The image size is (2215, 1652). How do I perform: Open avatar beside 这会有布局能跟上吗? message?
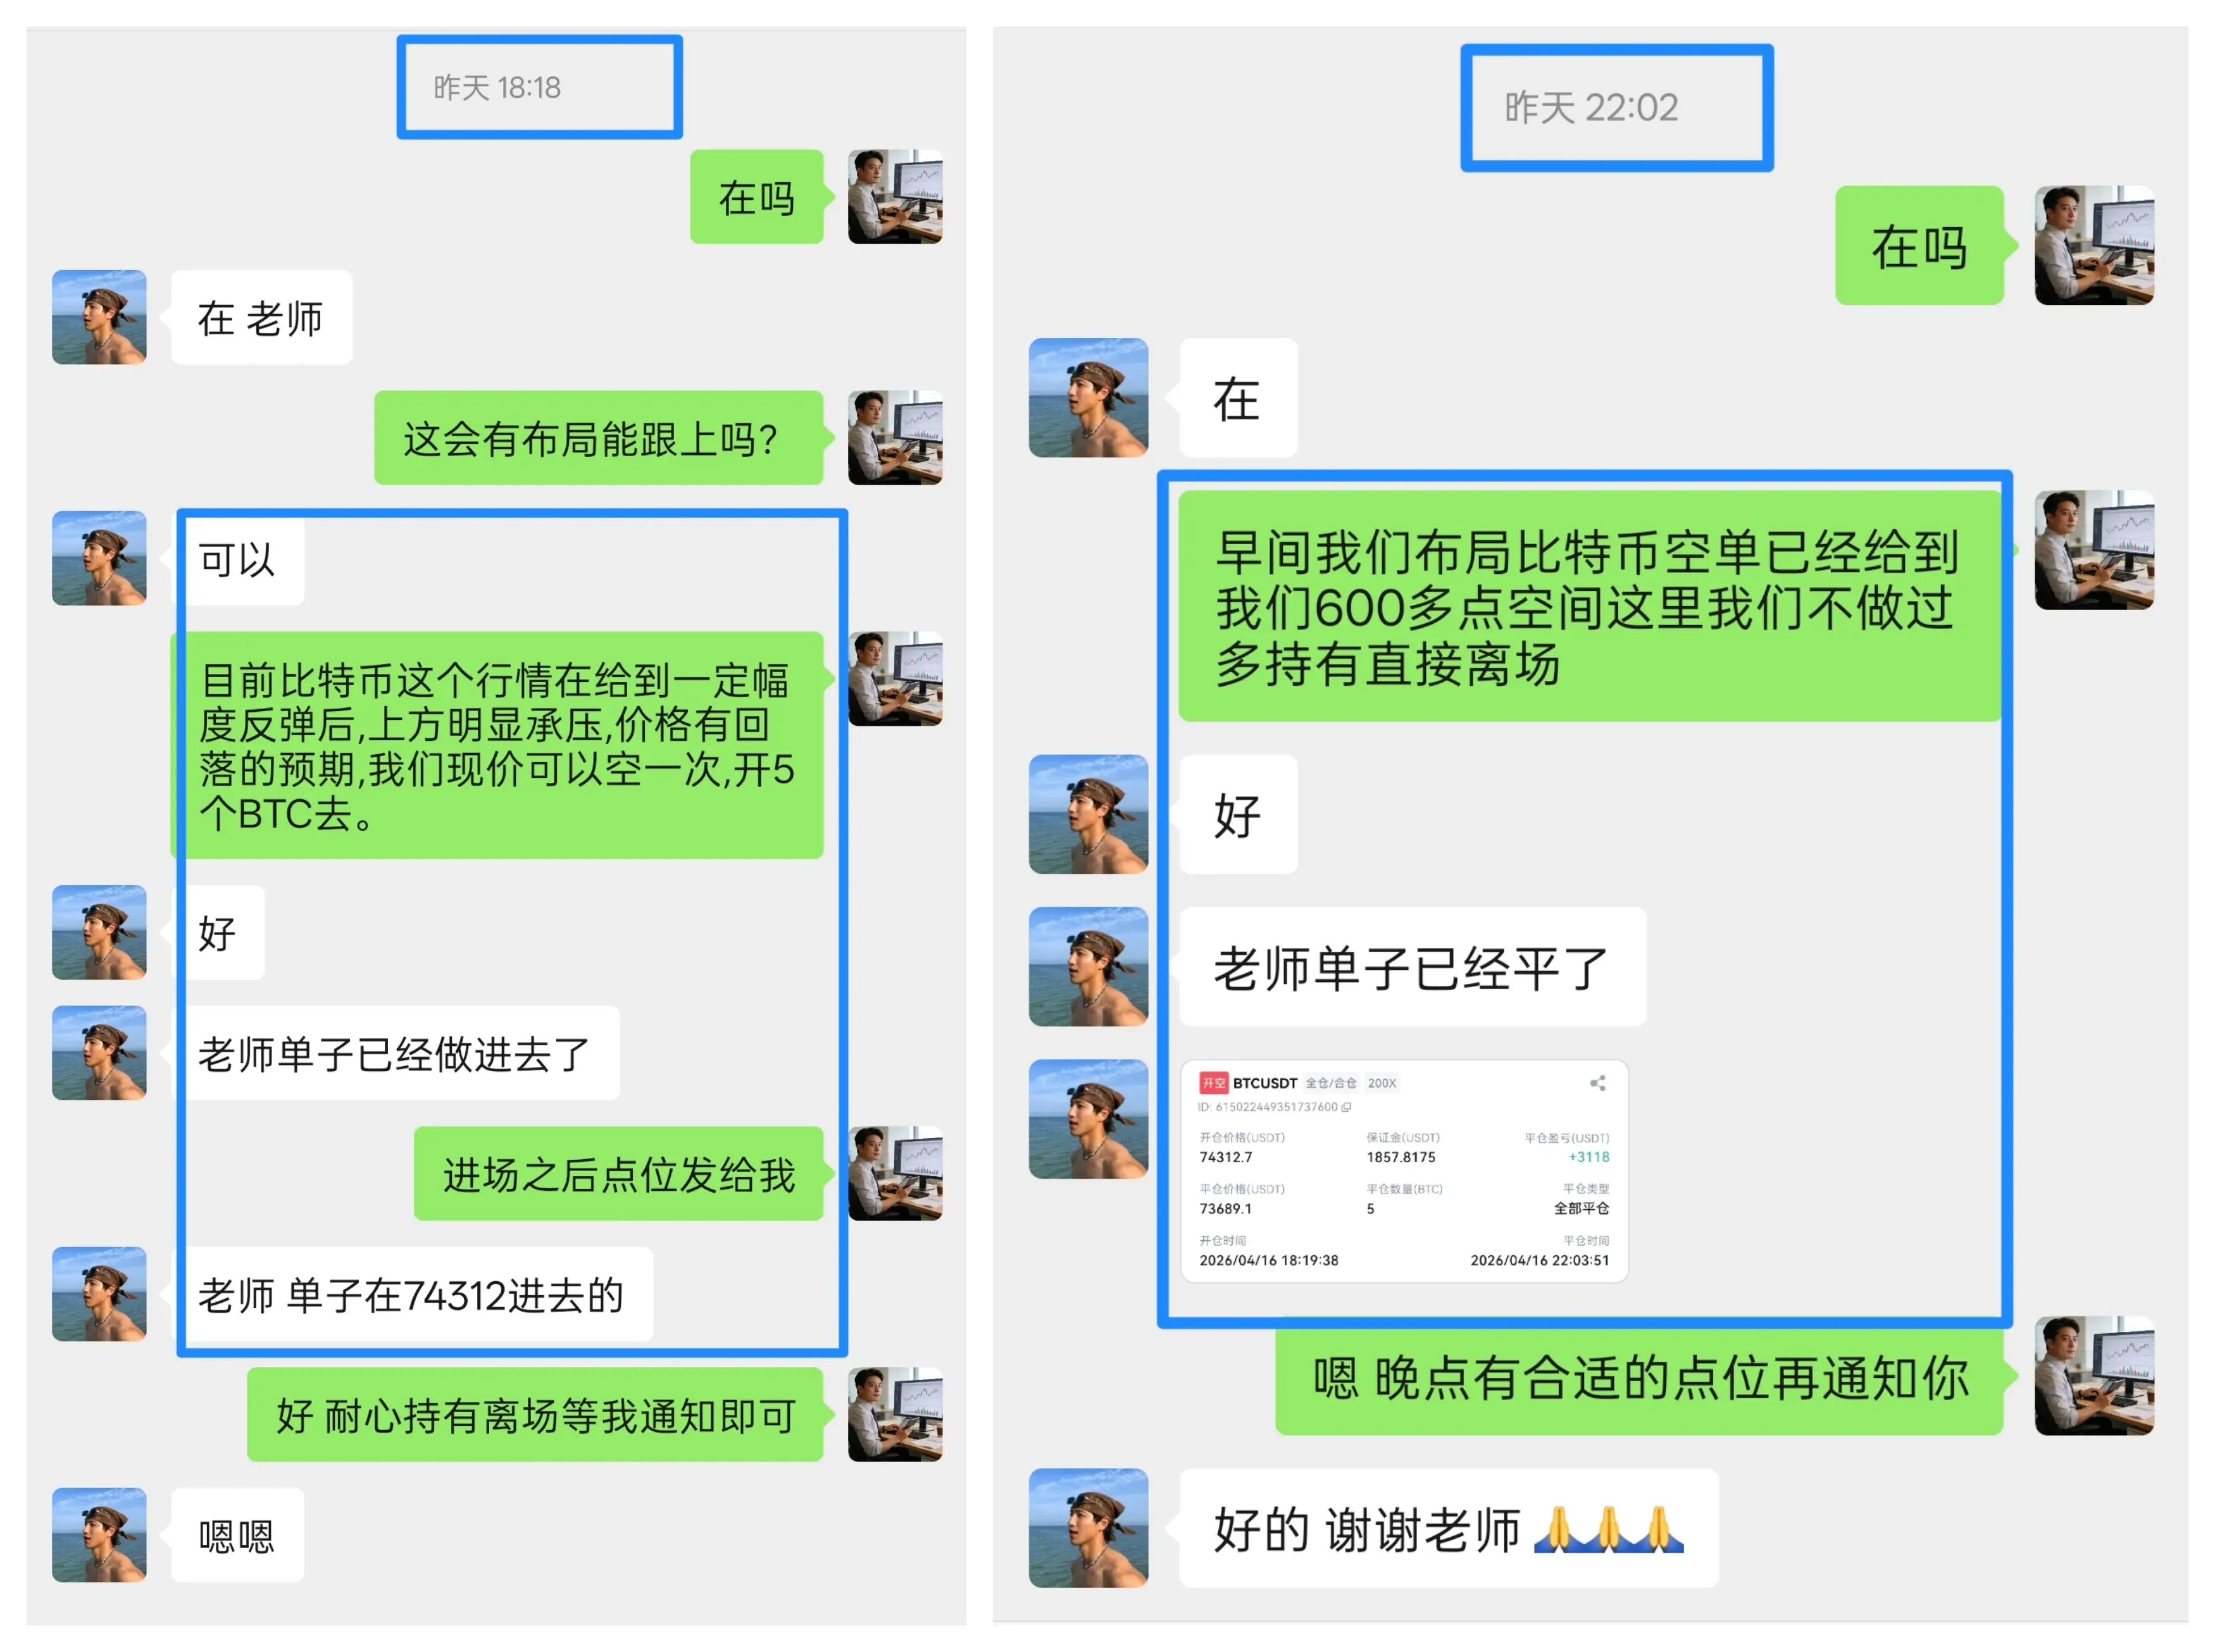(x=895, y=438)
